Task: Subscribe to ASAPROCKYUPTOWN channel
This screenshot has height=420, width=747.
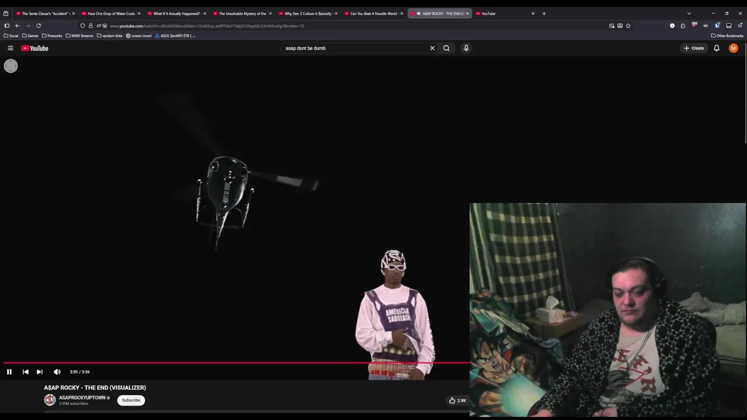Action: [131, 400]
